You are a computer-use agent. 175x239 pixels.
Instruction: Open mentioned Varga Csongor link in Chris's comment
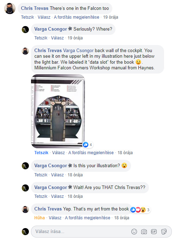click(x=79, y=50)
